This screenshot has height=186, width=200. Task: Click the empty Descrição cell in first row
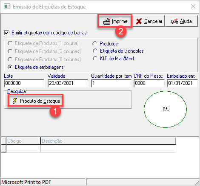click(109, 149)
